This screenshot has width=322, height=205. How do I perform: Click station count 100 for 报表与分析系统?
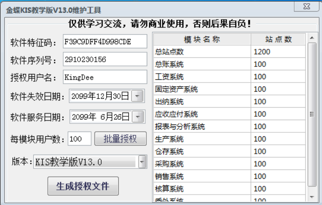[278, 126]
